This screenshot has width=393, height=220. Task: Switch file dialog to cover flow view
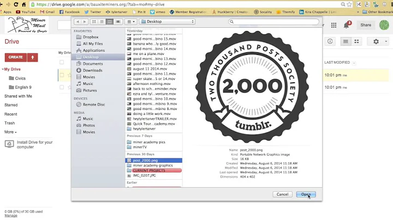pos(118,22)
